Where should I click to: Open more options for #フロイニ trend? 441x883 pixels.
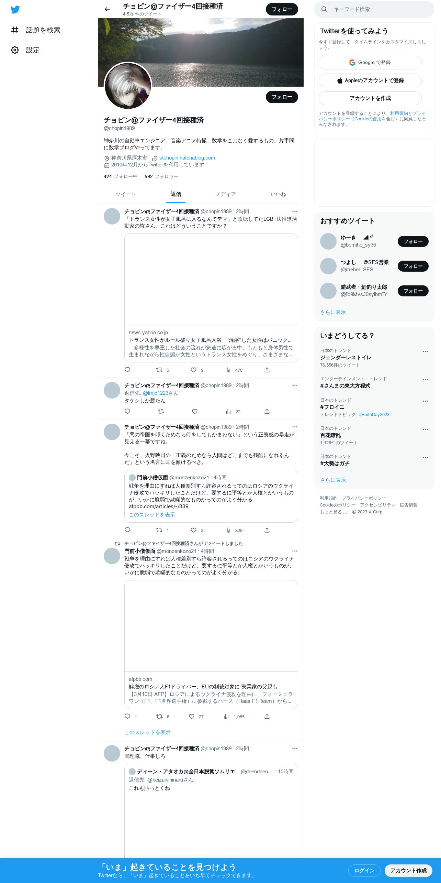425,401
